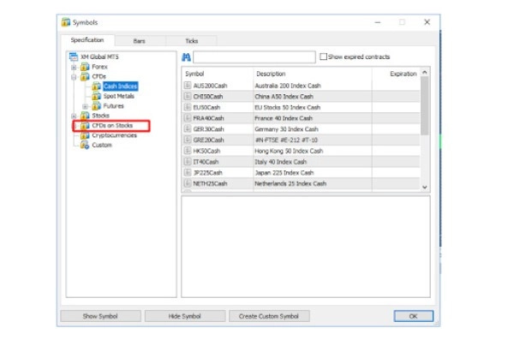Select the GRE20Cash symbol name

click(x=208, y=140)
